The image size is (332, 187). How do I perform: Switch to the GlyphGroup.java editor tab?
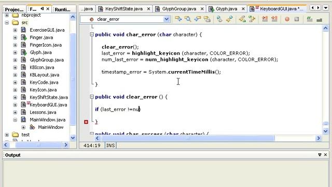point(179,9)
